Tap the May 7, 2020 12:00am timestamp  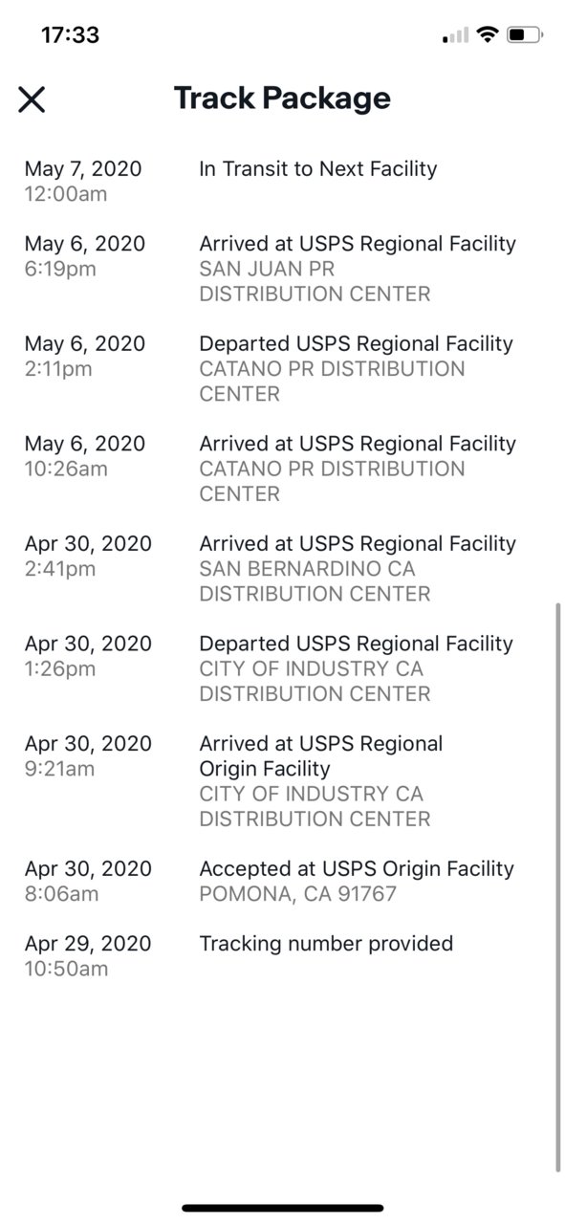tap(83, 182)
